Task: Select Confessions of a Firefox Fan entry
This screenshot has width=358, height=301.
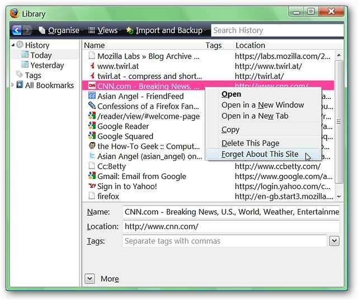Action: coord(148,106)
